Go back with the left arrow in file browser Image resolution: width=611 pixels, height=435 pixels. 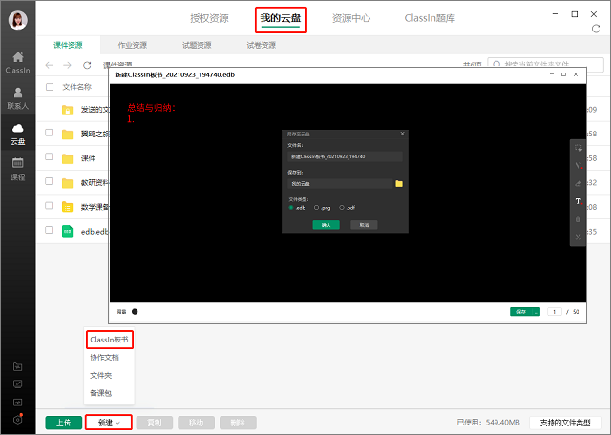coord(49,65)
